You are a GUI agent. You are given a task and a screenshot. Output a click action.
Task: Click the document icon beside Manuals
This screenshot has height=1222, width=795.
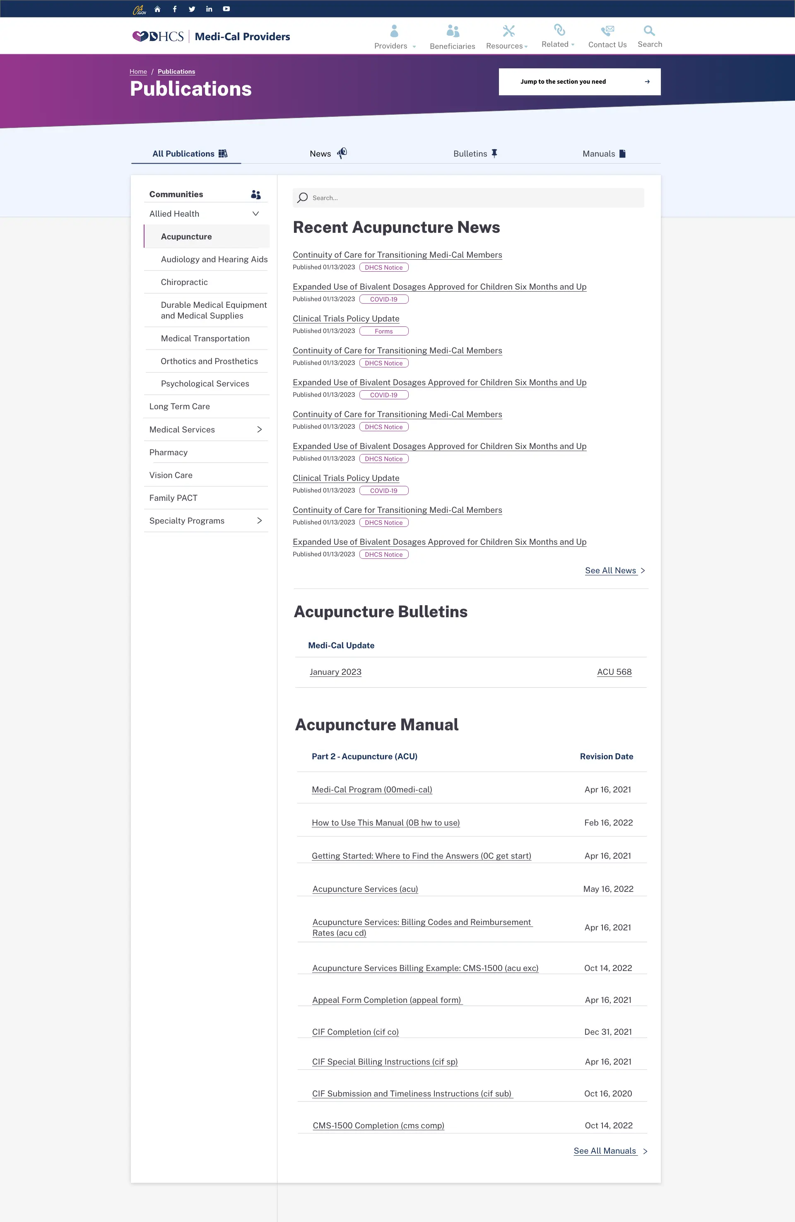pyautogui.click(x=622, y=152)
